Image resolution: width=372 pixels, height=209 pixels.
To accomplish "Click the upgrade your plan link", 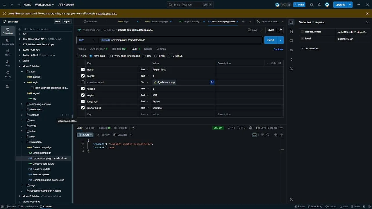I will click(x=106, y=14).
